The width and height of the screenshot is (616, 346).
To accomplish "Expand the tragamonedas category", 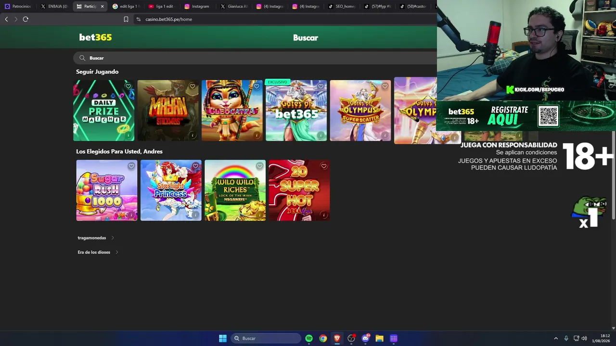I will point(96,238).
